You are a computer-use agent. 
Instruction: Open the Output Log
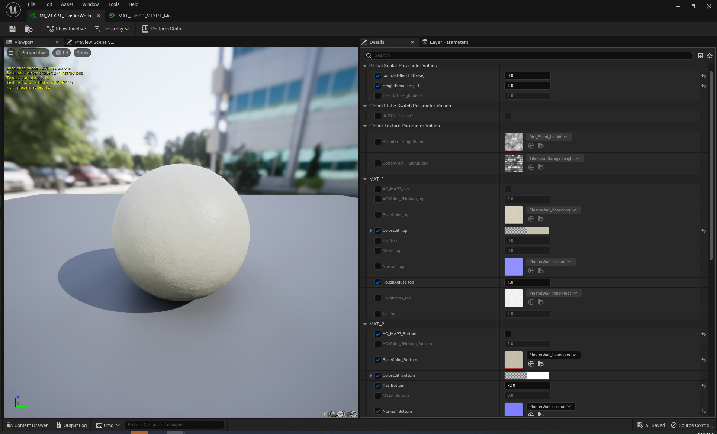[x=72, y=425]
